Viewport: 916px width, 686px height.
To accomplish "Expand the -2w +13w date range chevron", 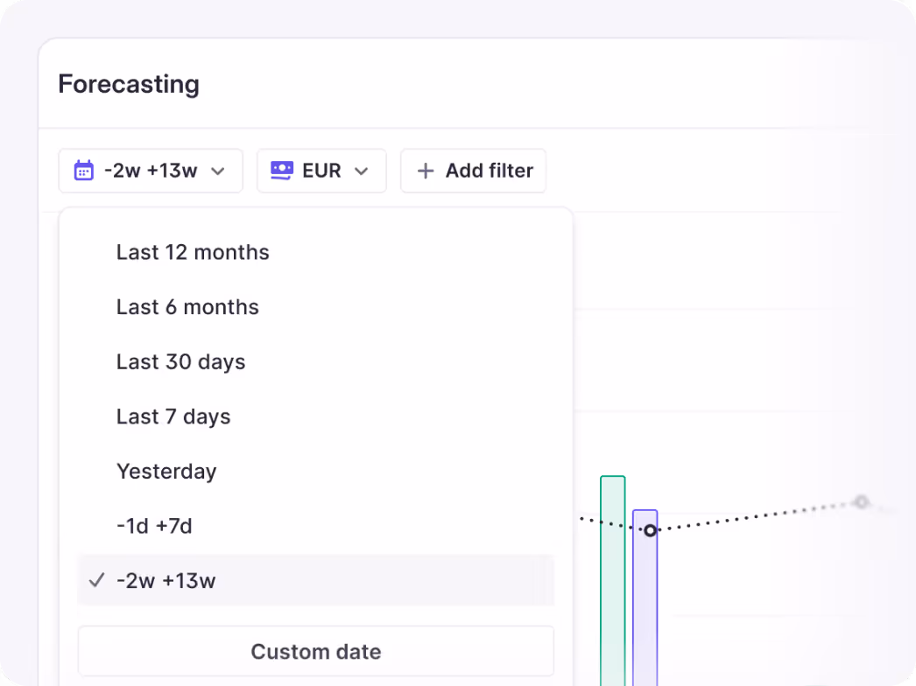I will [218, 171].
